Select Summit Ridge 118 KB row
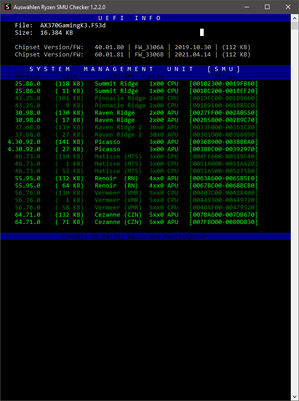This screenshot has width=299, height=401. [x=137, y=84]
